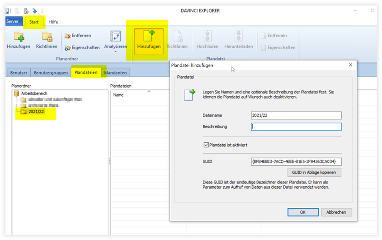Select the 2021/22 folder in tree

(x=36, y=112)
